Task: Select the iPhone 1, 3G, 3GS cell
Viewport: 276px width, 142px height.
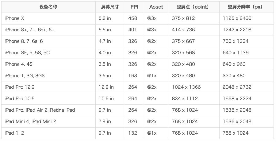Action: (48, 76)
